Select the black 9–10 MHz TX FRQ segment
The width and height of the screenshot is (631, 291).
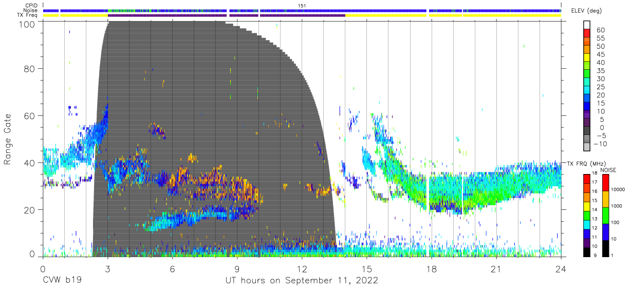[587, 251]
